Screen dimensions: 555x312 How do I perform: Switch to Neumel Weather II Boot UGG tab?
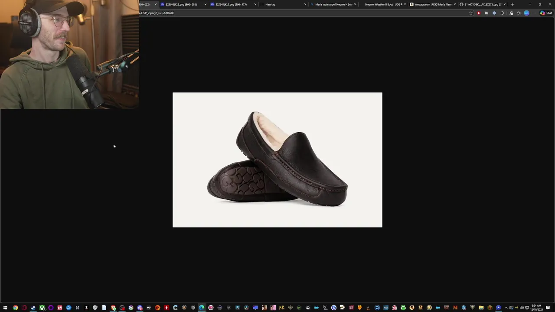click(383, 4)
